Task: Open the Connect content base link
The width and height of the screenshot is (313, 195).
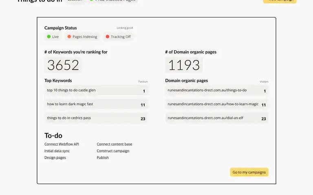Action: [115, 144]
